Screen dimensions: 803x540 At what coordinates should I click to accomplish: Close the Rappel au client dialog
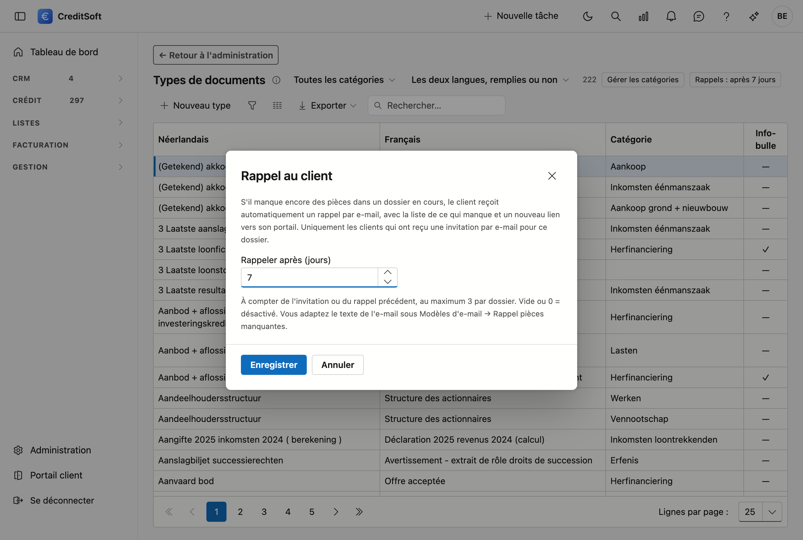coord(552,176)
